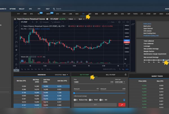Toggle log scale on the chart
Image resolution: width=169 pixels, height=114 pixels.
(x=123, y=69)
